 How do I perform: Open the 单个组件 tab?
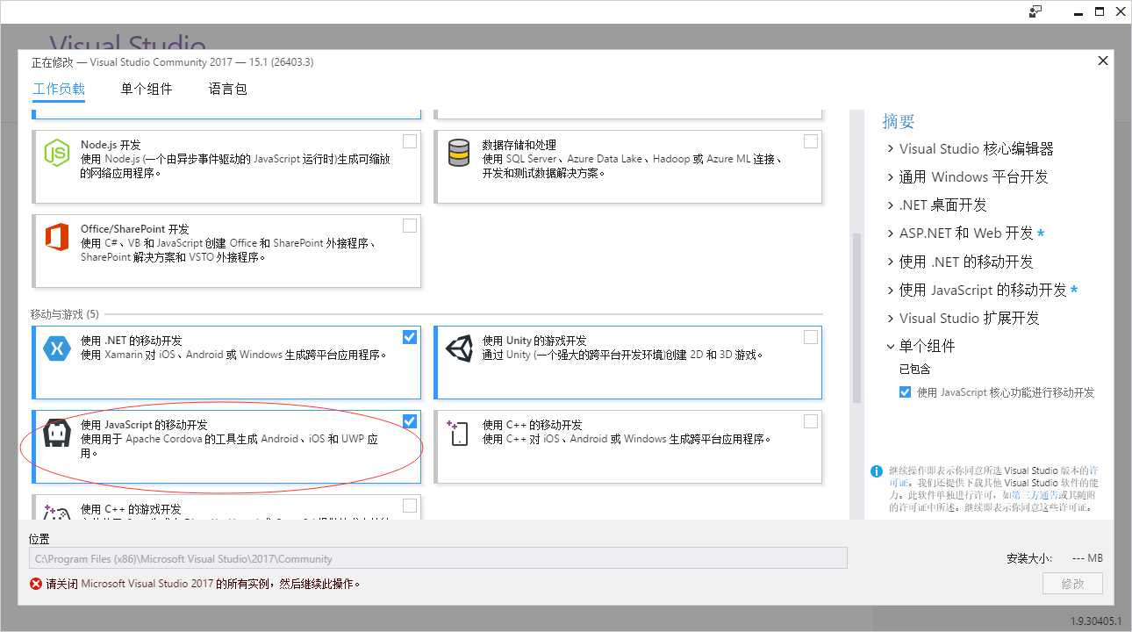coord(147,89)
